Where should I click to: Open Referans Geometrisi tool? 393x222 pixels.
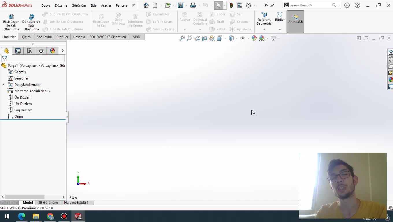[264, 18]
